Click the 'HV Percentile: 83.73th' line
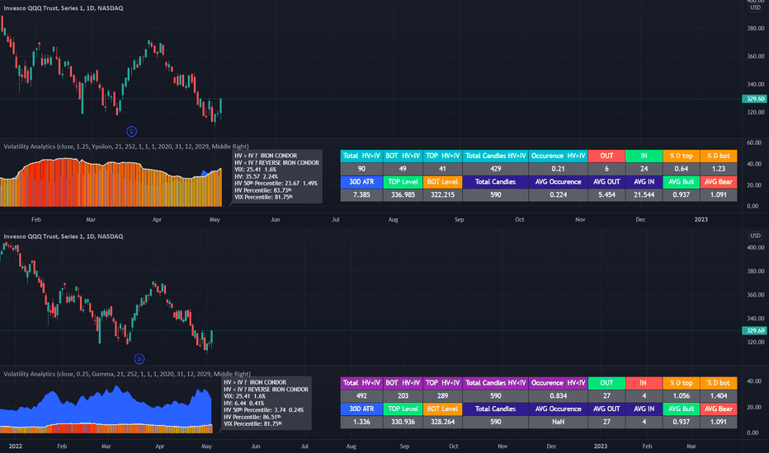 point(263,190)
